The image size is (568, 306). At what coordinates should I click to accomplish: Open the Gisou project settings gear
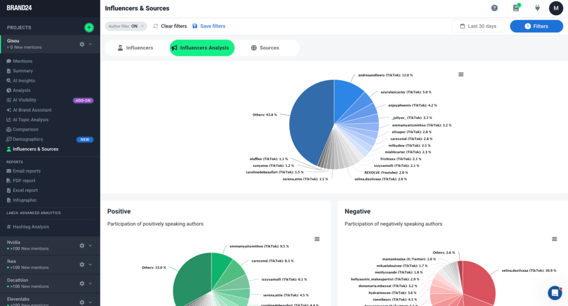[x=82, y=44]
